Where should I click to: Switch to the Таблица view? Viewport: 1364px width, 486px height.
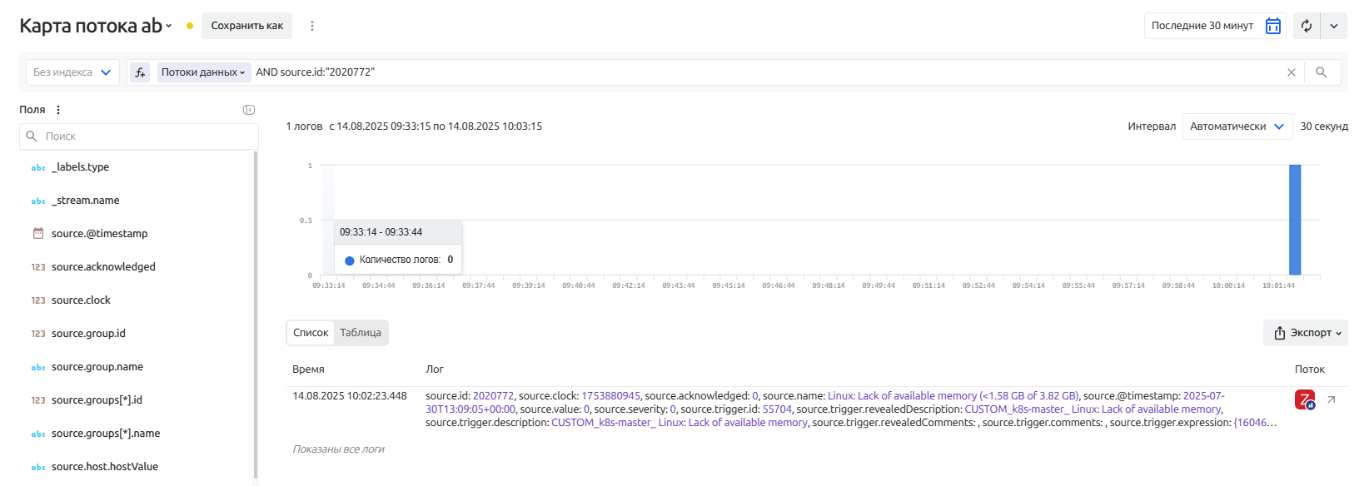coord(361,333)
